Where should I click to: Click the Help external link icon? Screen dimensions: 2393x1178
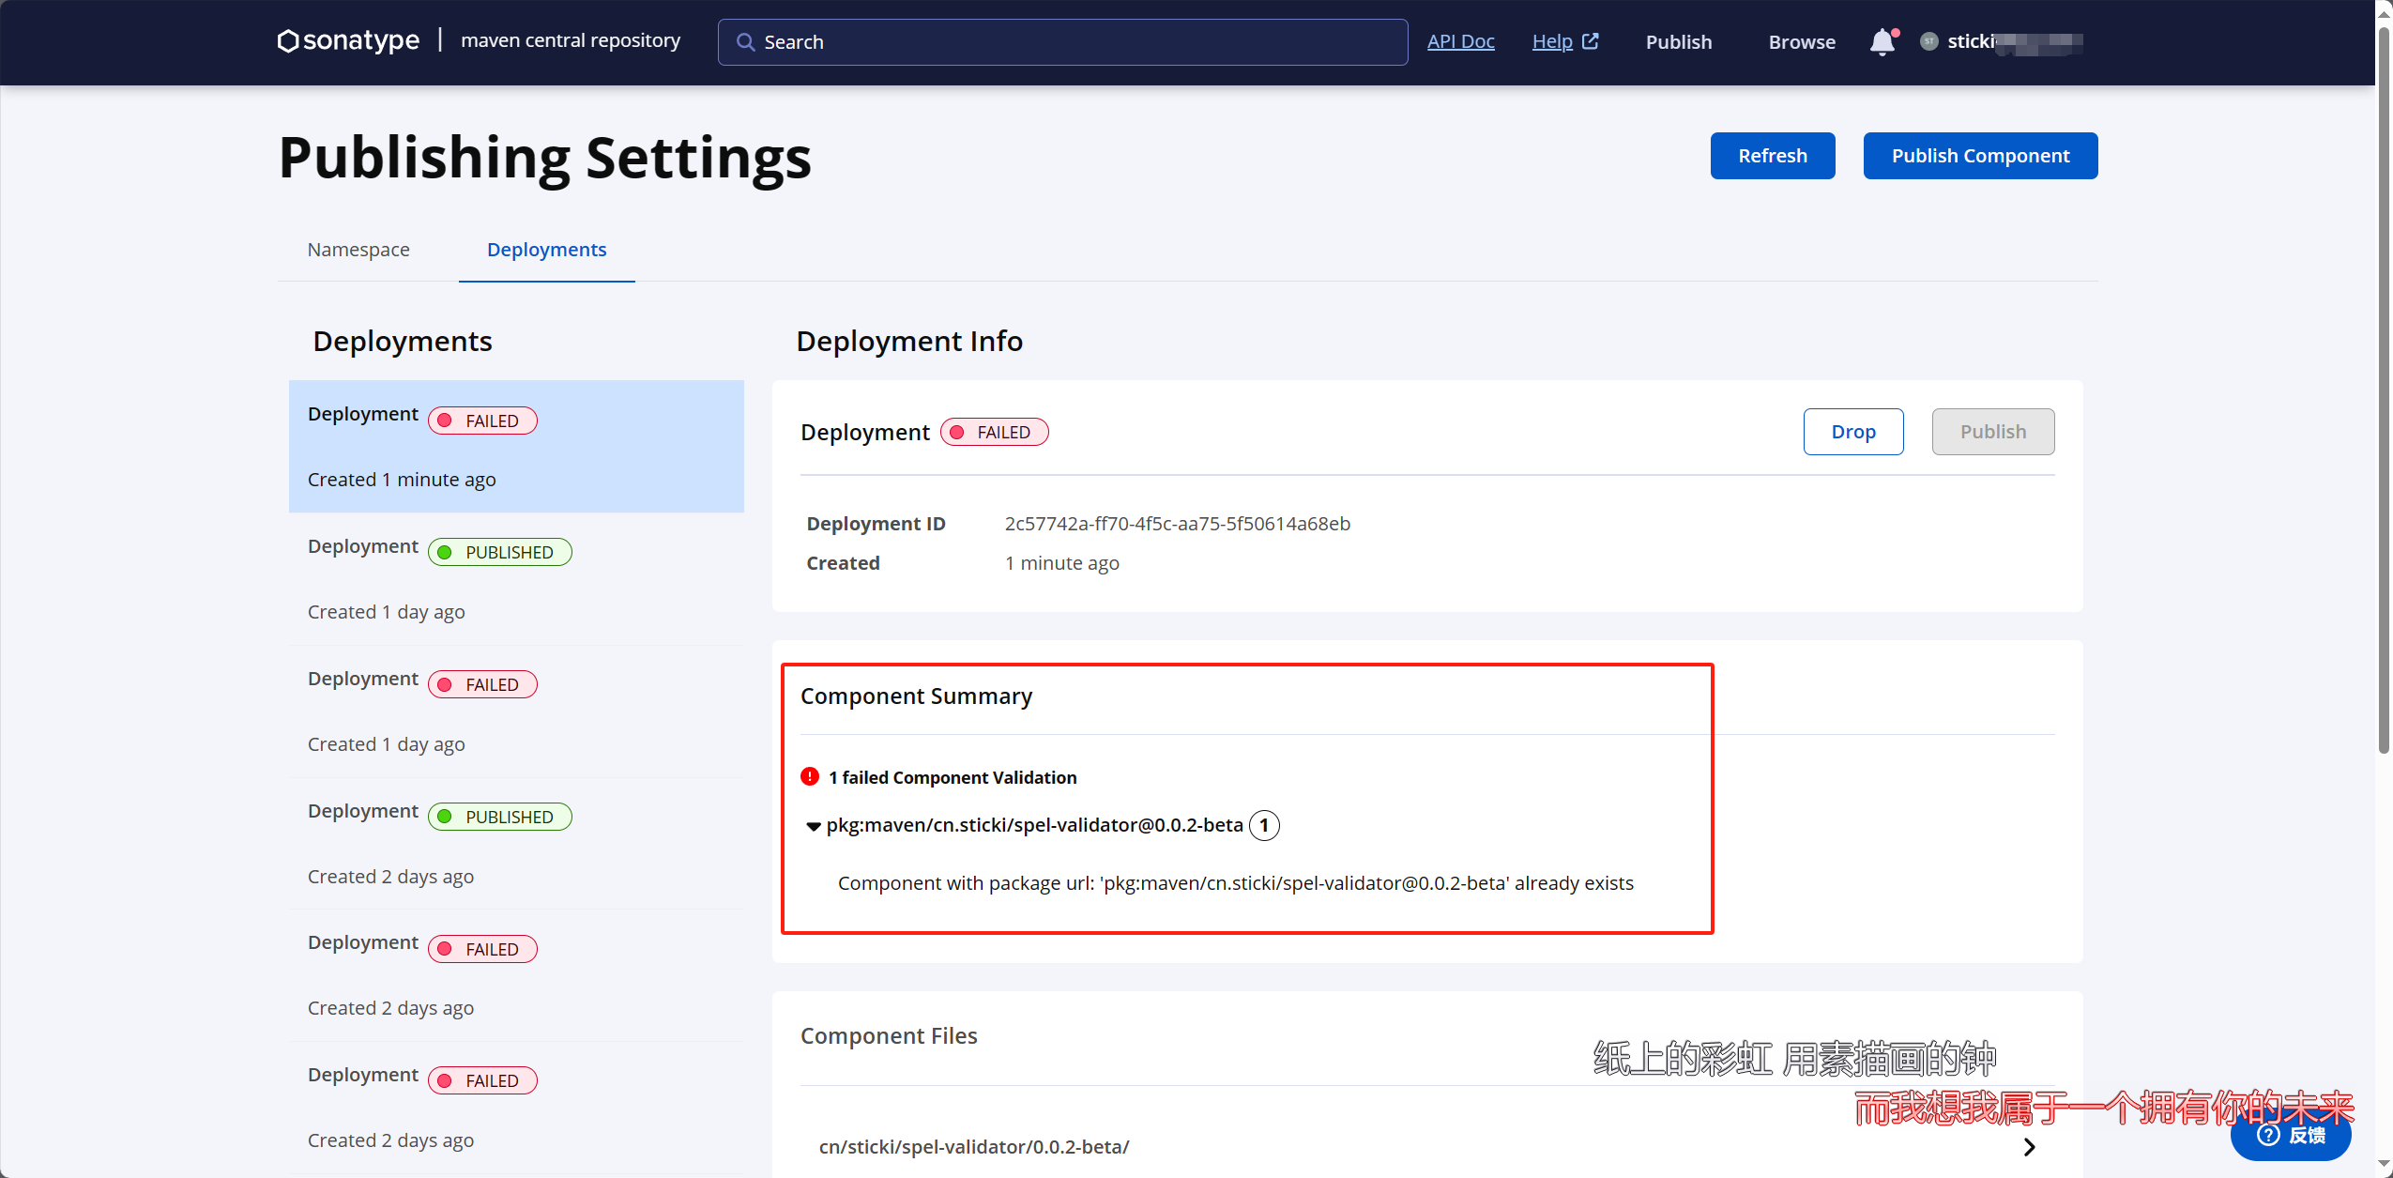pos(1591,41)
